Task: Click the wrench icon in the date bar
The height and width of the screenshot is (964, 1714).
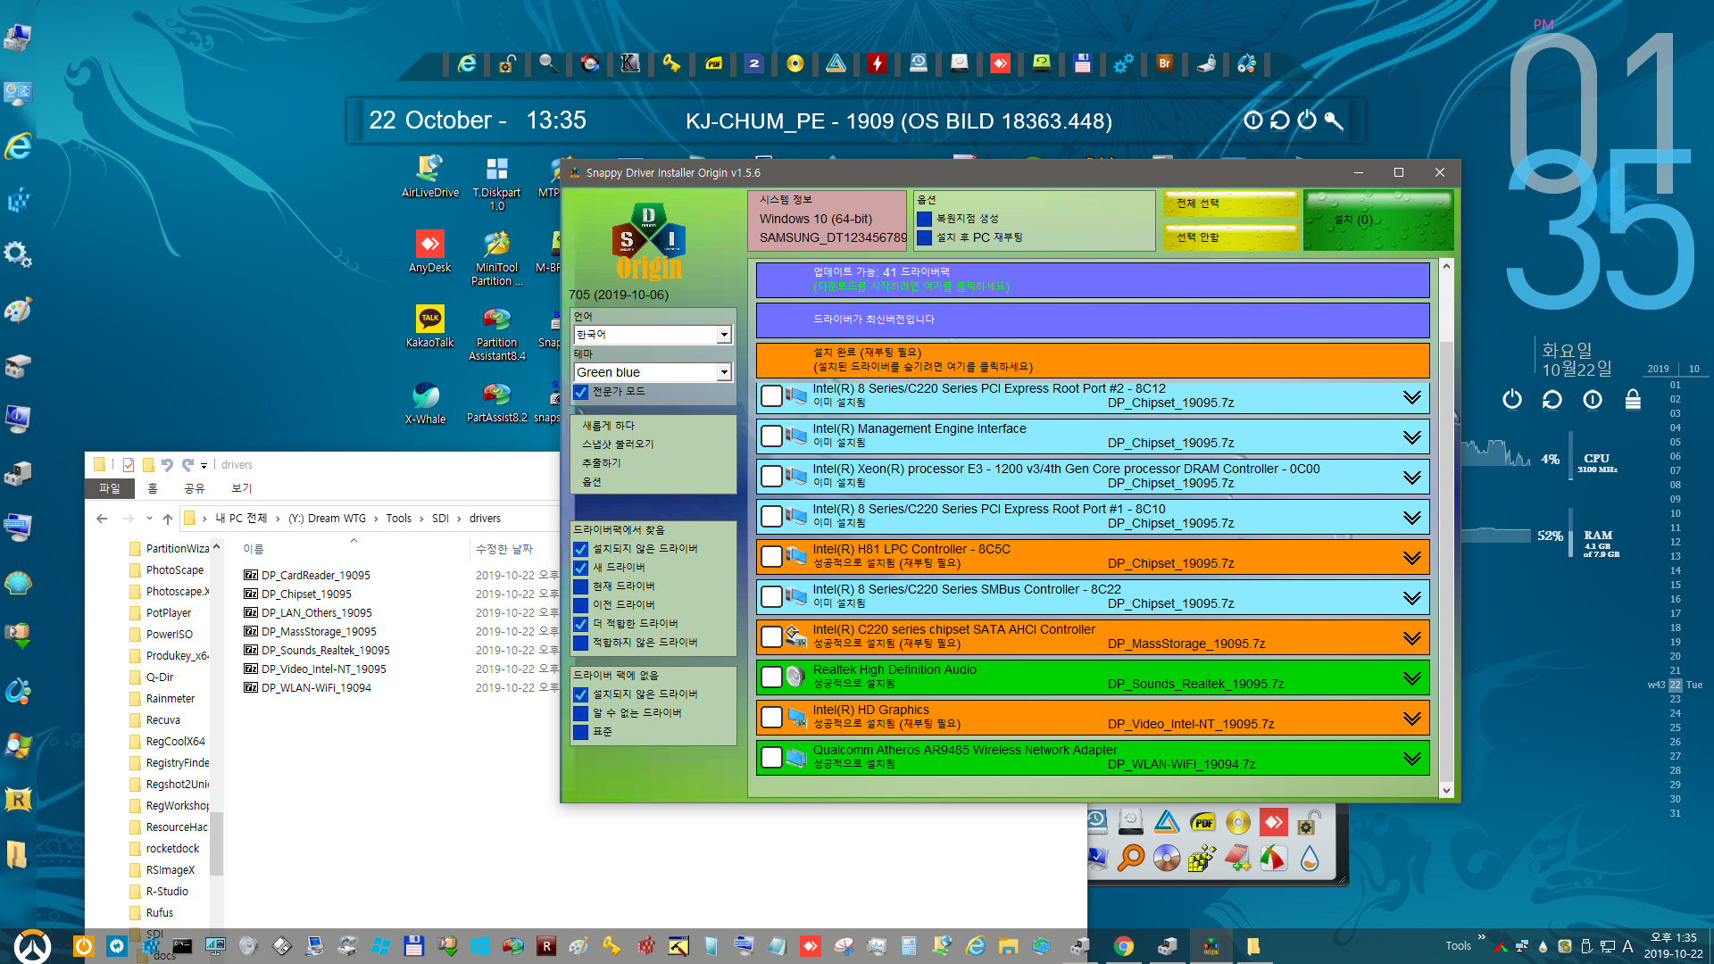Action: point(1334,120)
